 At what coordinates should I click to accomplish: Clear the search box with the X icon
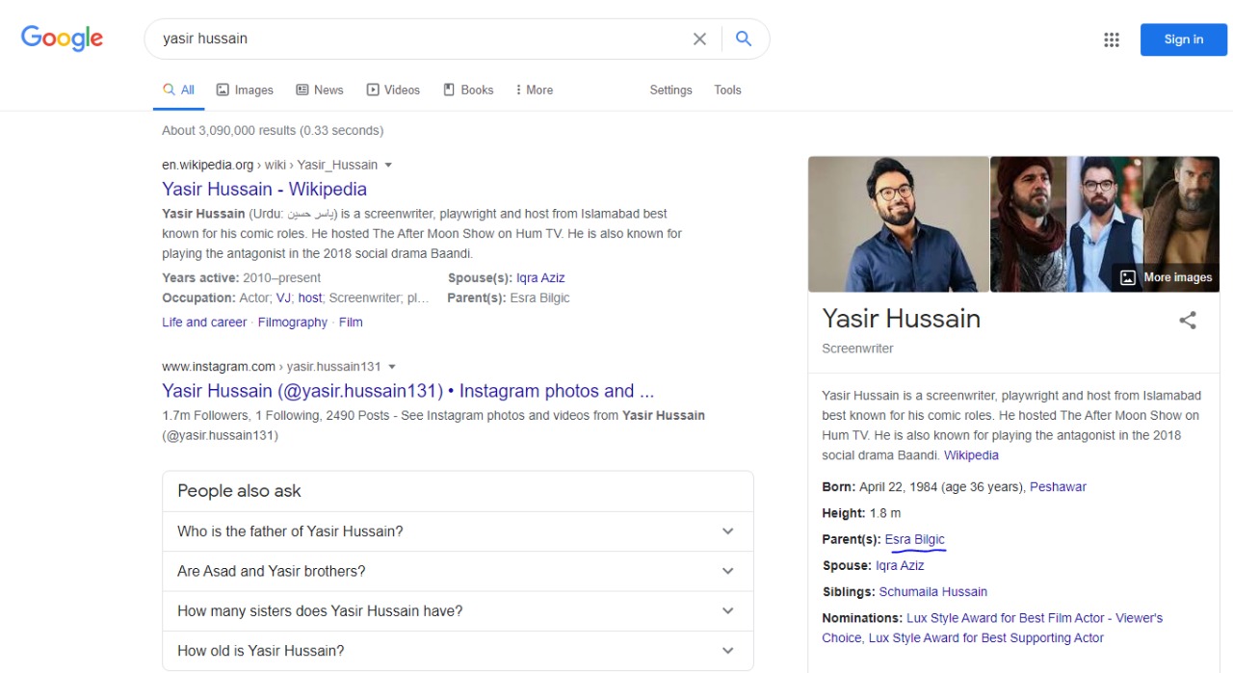[x=699, y=39]
